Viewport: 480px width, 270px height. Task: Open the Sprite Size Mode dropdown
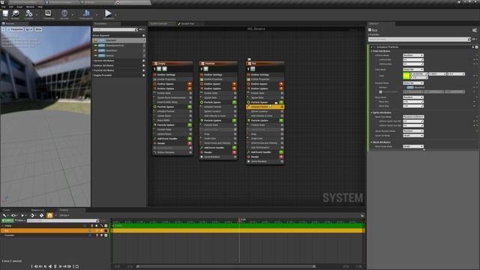tap(413, 117)
